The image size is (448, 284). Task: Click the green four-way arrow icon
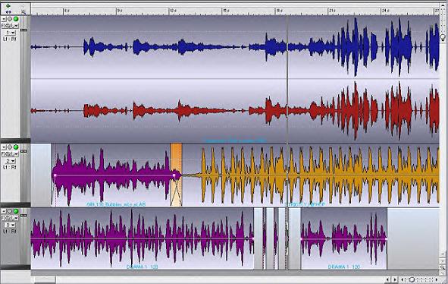(8, 6)
